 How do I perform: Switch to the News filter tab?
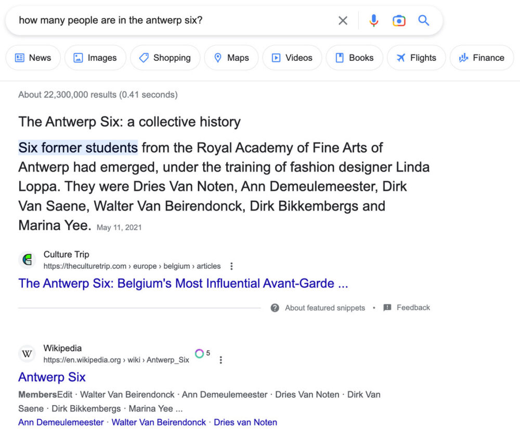click(x=33, y=58)
